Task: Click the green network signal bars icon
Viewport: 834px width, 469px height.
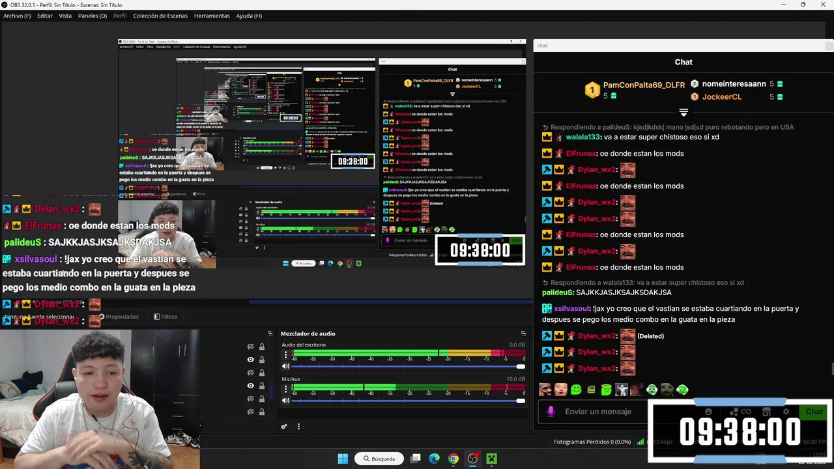Action: tap(640, 442)
